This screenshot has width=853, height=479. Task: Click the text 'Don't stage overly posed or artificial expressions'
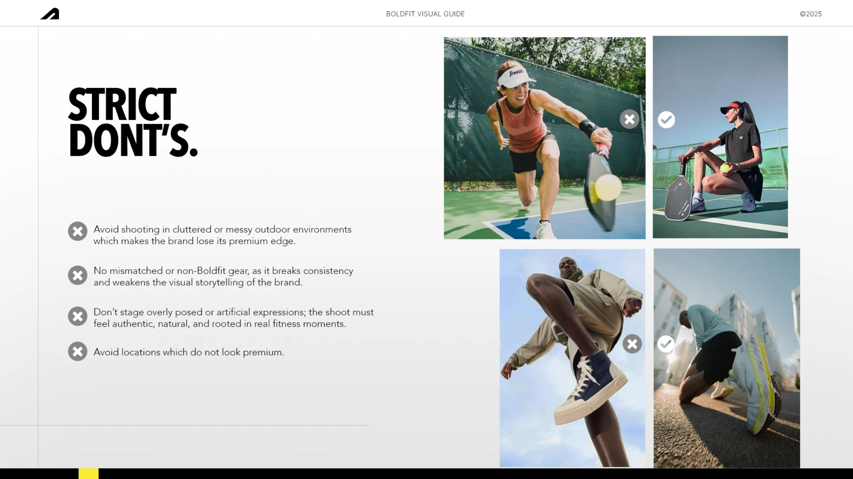tap(199, 312)
